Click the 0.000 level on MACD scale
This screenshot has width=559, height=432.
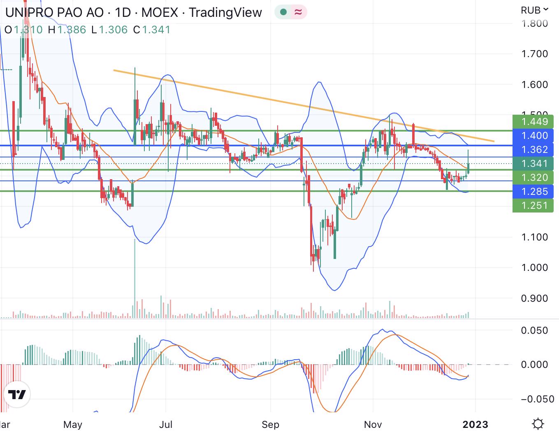(534, 365)
